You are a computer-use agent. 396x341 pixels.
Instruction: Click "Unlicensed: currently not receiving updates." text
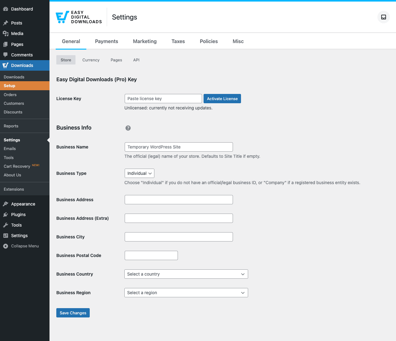[x=168, y=108]
